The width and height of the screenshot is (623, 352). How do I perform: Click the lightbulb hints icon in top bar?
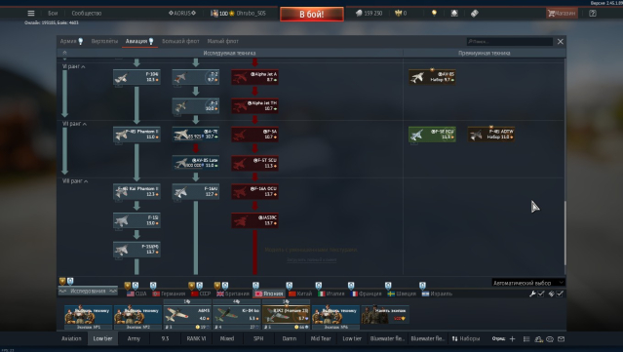(x=434, y=13)
